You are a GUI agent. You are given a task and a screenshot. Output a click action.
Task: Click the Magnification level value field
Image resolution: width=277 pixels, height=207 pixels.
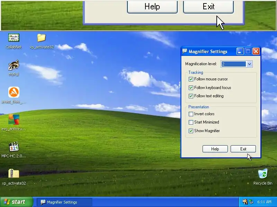click(x=233, y=64)
